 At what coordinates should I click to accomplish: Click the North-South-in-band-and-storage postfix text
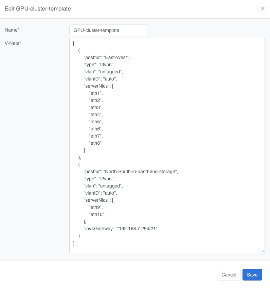pos(131,172)
